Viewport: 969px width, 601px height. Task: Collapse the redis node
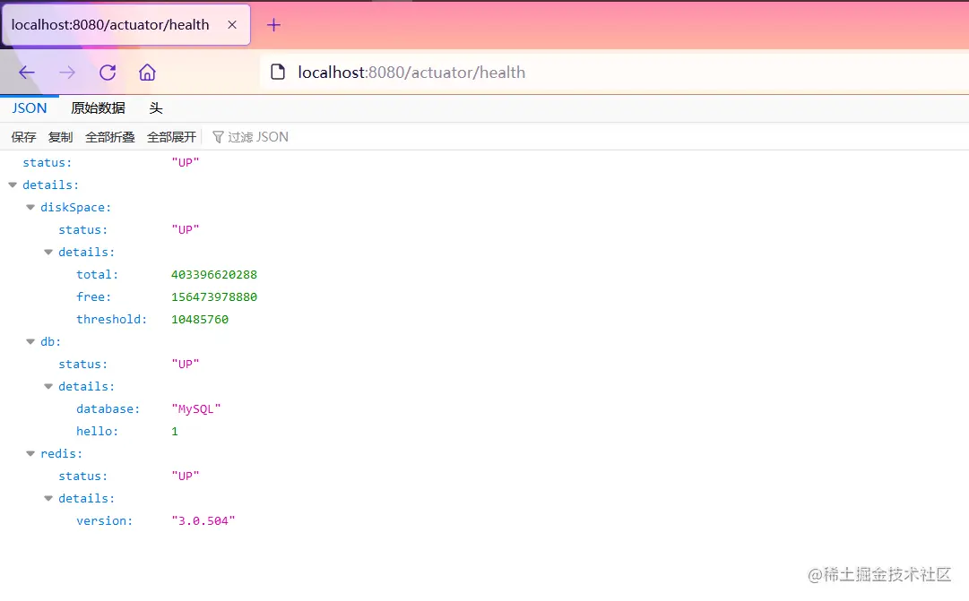[x=30, y=453]
